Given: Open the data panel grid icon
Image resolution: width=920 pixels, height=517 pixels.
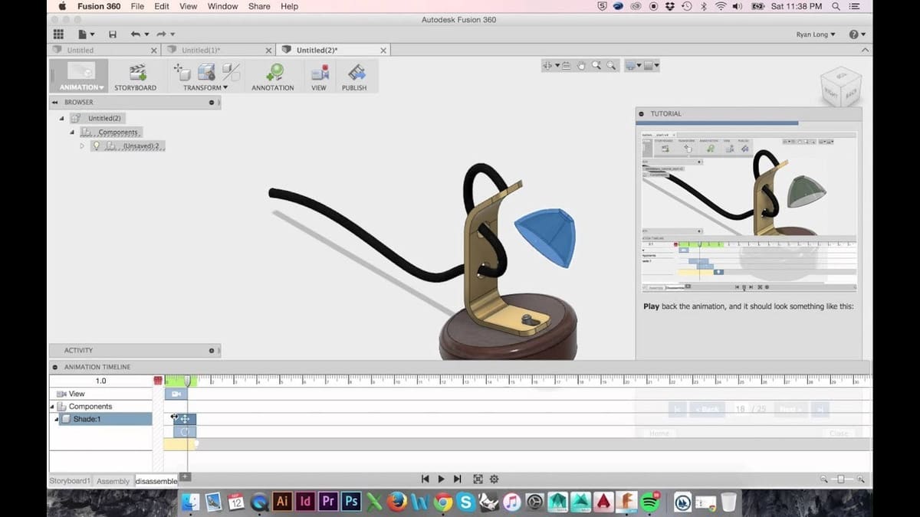Looking at the screenshot, I should point(58,34).
